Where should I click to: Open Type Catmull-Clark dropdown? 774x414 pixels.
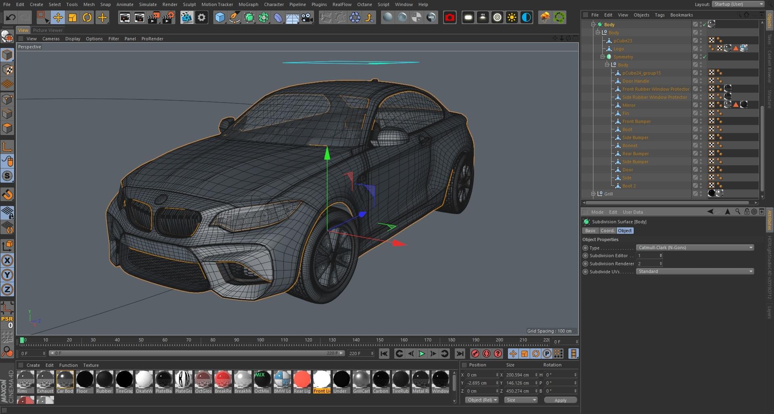[x=695, y=248]
